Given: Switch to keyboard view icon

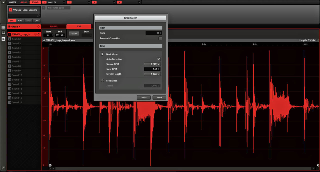Looking at the screenshot, I should click(x=3, y=32).
